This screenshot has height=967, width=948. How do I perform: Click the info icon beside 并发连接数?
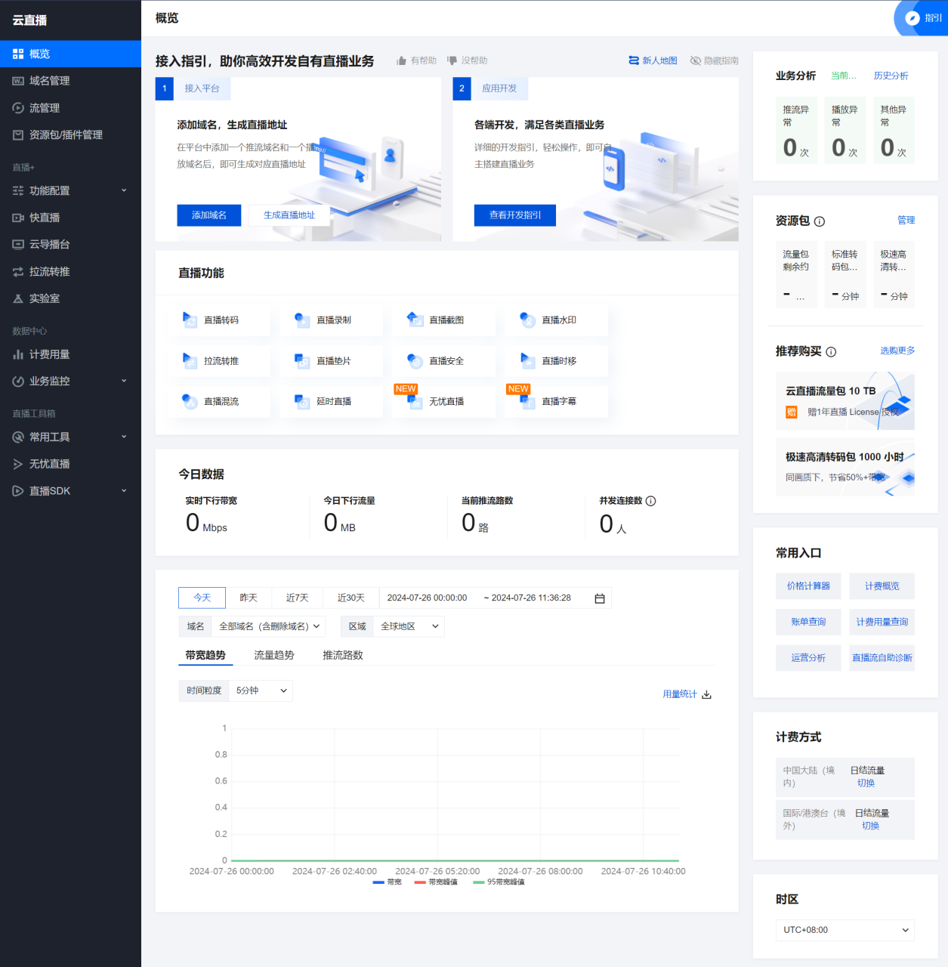point(651,501)
